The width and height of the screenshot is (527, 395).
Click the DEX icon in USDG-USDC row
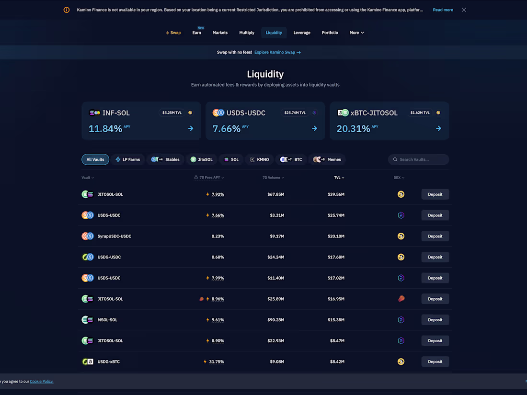coord(401,257)
